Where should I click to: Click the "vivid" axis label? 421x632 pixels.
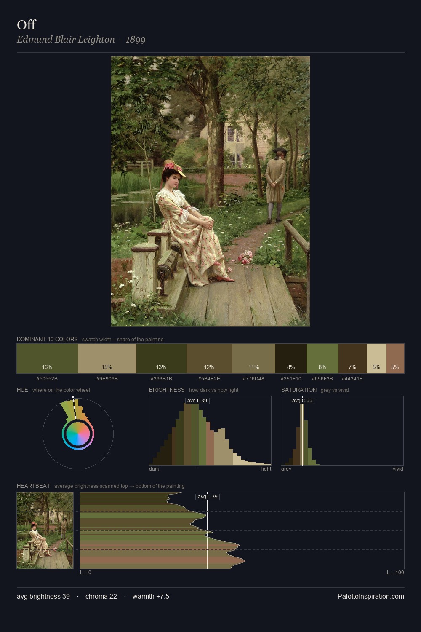point(398,469)
